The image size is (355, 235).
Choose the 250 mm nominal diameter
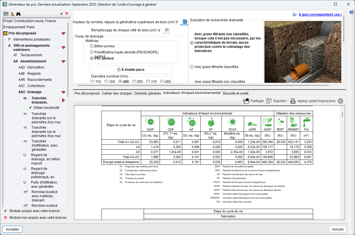coord(134,82)
